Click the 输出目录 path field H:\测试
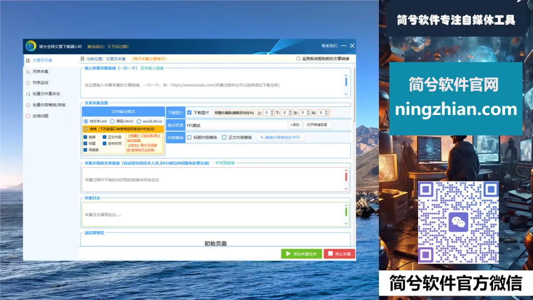533x300 pixels. pos(236,125)
